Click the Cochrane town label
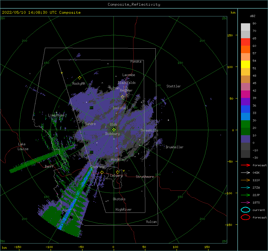The width and height of the screenshot is (268, 251). 97,167
